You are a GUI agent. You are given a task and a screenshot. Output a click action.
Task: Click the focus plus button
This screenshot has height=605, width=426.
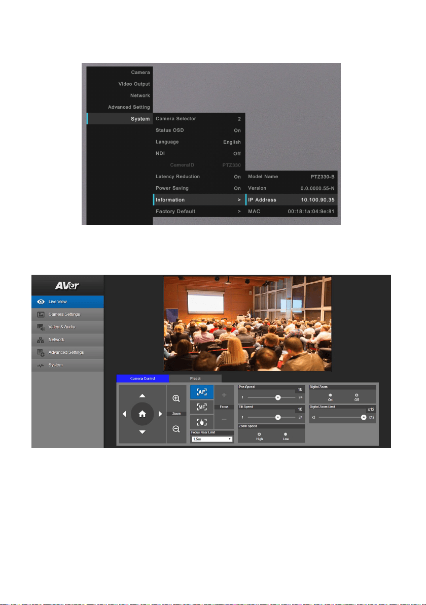pos(224,395)
